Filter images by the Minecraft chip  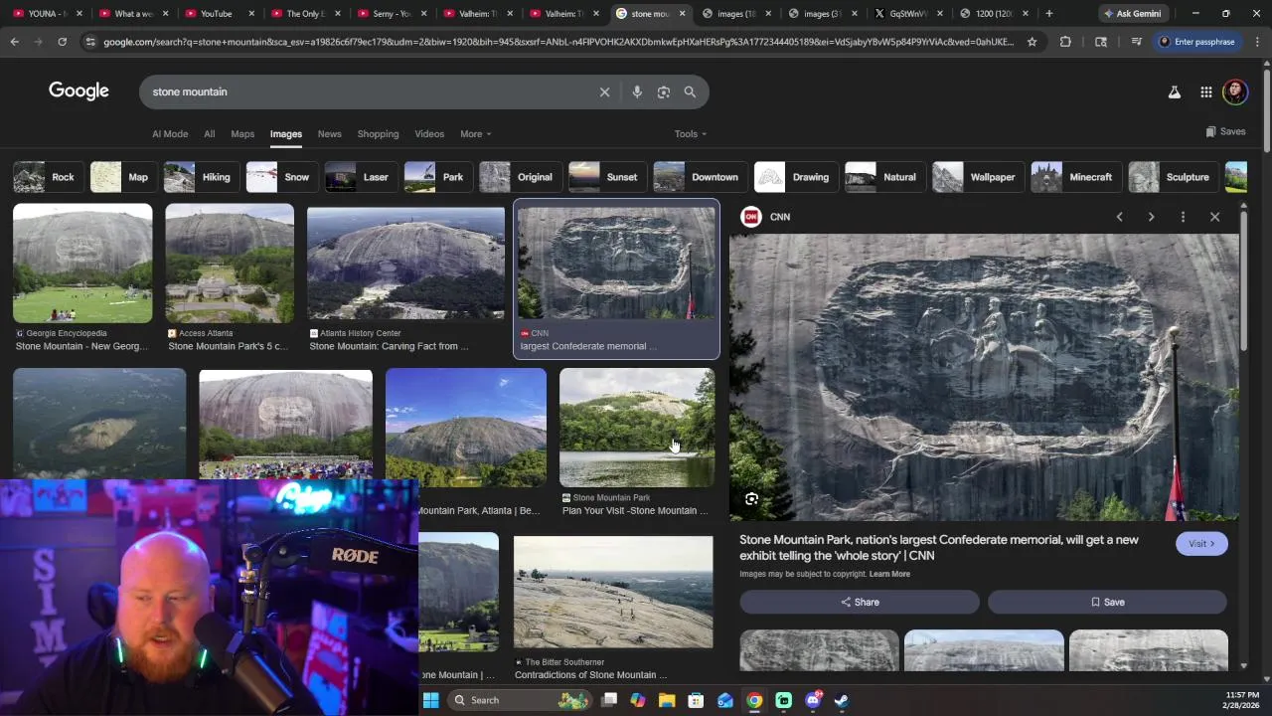click(1074, 177)
